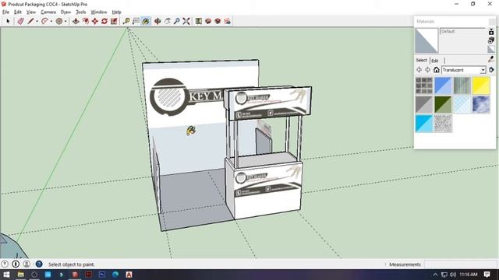The width and height of the screenshot is (499, 280).
Task: Click the Default material name field
Action: 462,31
